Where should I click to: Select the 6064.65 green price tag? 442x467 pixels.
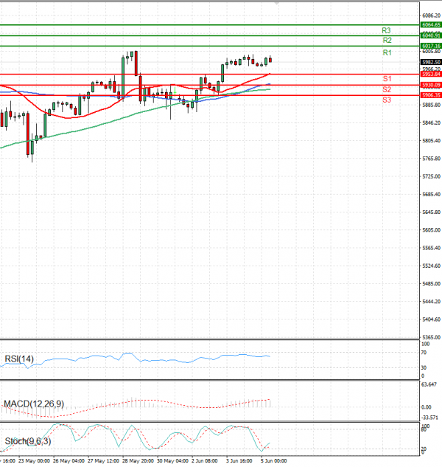pos(431,25)
